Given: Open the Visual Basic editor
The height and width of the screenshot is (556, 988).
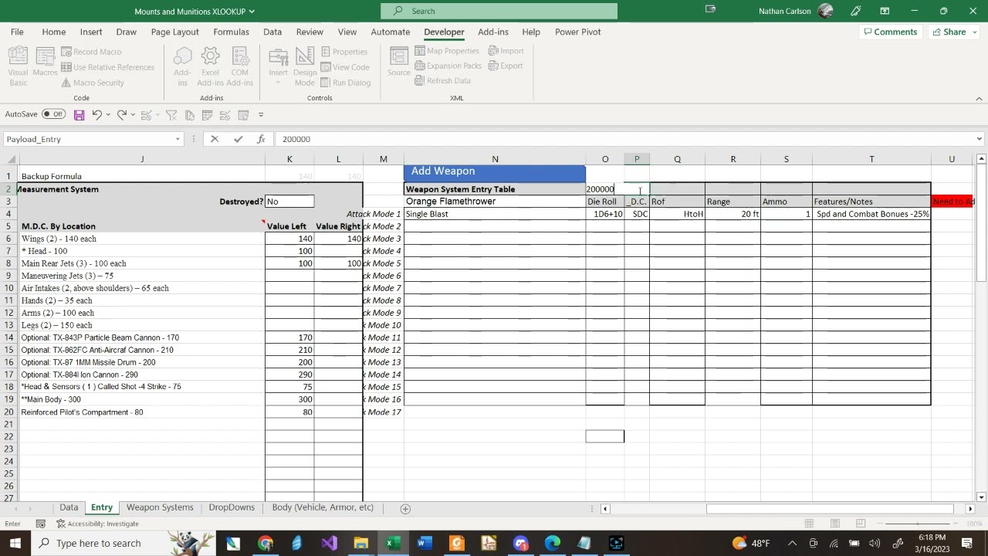Looking at the screenshot, I should pos(18,66).
